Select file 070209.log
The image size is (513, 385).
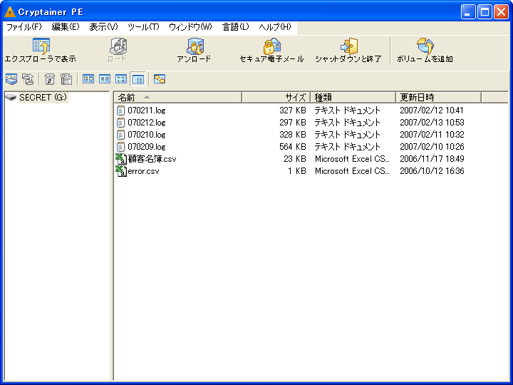[x=147, y=147]
